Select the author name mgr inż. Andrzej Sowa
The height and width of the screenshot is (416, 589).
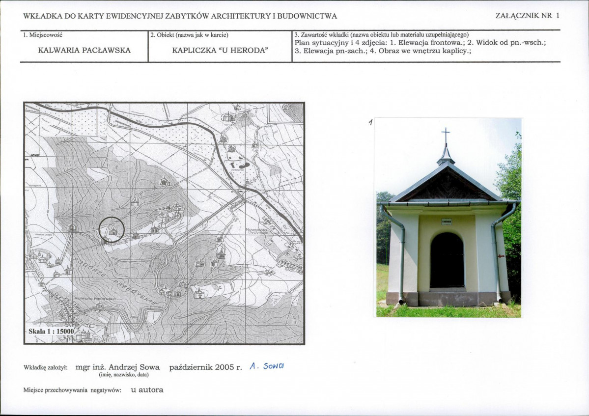coord(117,367)
